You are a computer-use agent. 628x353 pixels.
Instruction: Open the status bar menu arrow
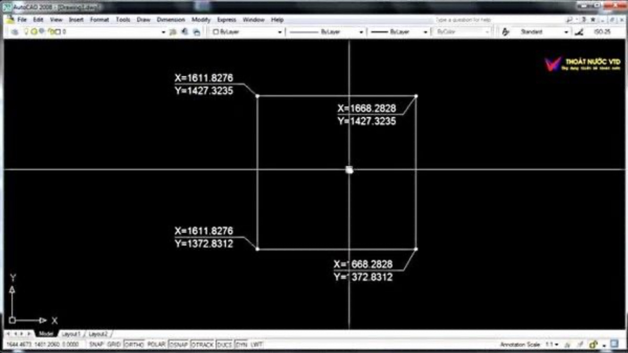click(604, 345)
